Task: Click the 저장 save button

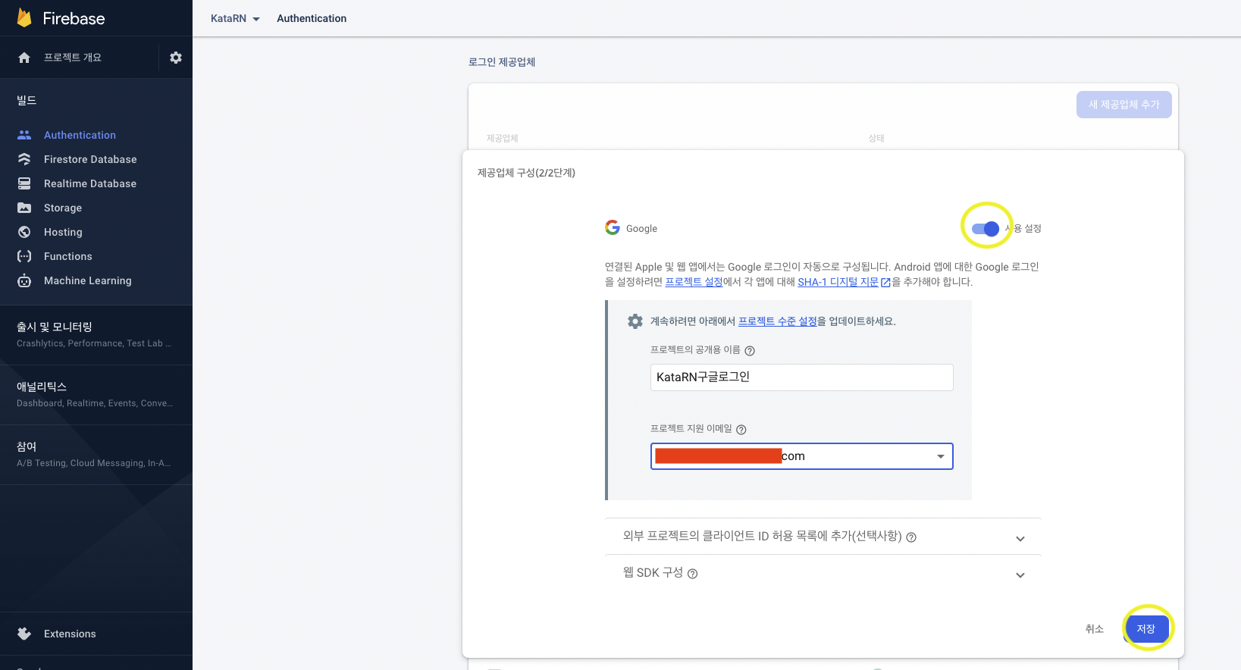Action: (1145, 629)
